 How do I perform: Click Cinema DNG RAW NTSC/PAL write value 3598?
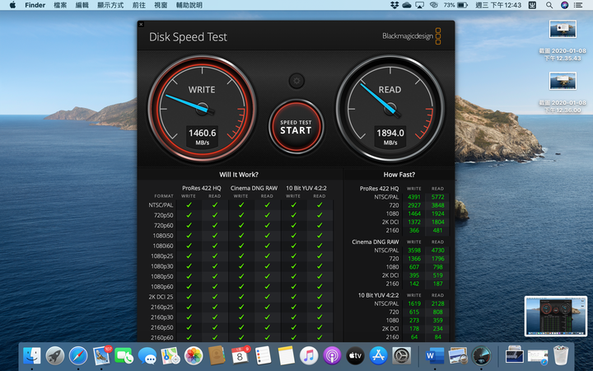point(414,251)
